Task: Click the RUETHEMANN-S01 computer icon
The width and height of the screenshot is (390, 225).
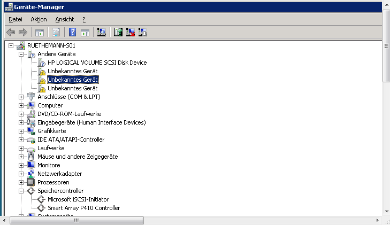Action: pyautogui.click(x=21, y=46)
